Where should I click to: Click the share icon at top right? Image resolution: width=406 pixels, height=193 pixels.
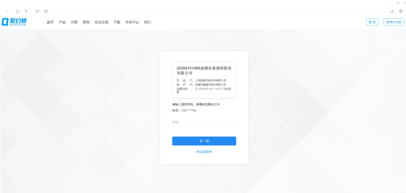click(x=392, y=11)
